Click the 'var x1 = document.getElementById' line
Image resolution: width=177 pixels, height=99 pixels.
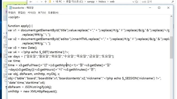click(x=88, y=30)
